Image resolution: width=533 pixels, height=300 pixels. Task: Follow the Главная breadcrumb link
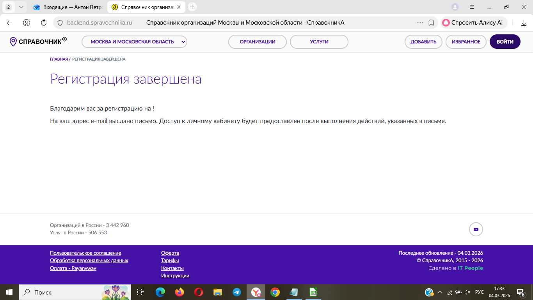click(59, 59)
